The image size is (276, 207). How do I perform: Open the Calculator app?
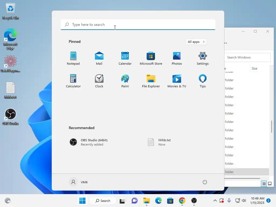(x=73, y=81)
